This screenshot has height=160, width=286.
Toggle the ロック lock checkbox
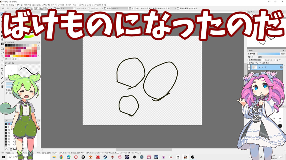[x=275, y=60]
